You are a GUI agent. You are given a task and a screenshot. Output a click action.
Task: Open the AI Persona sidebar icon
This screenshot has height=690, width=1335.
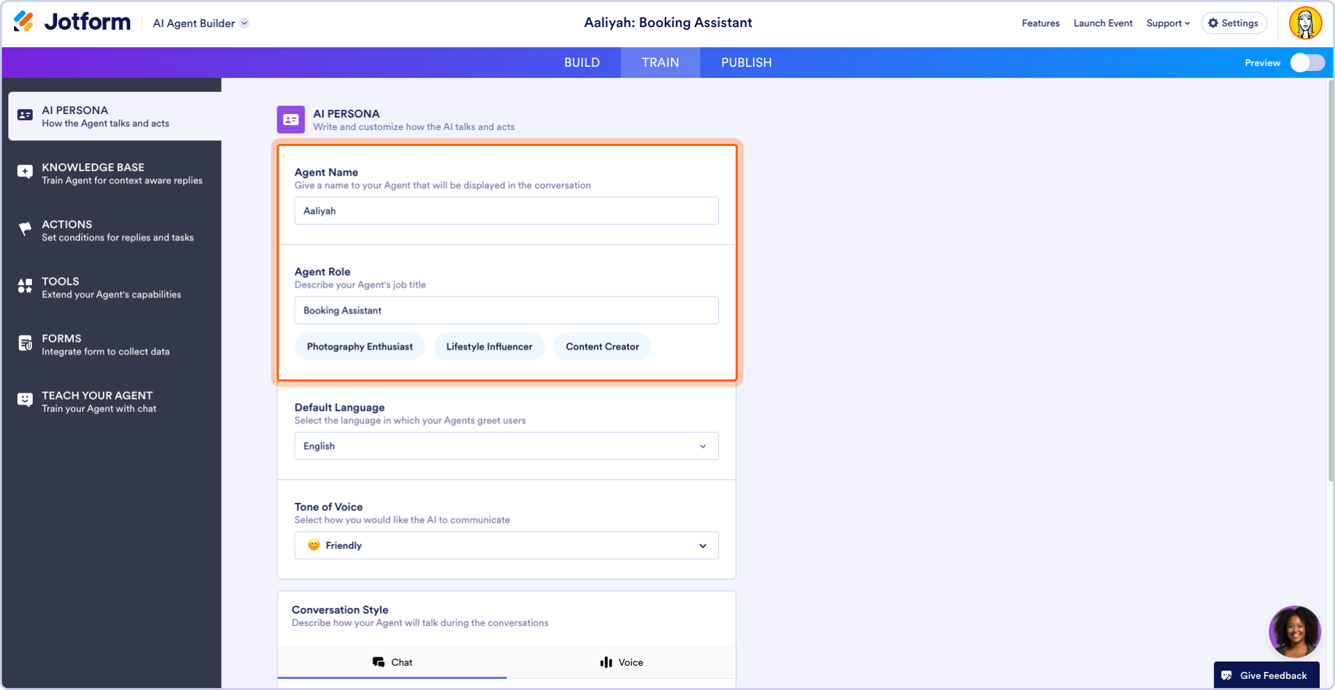click(x=25, y=115)
